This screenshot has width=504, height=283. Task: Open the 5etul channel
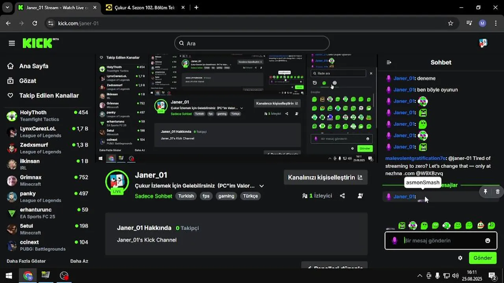tap(47, 229)
